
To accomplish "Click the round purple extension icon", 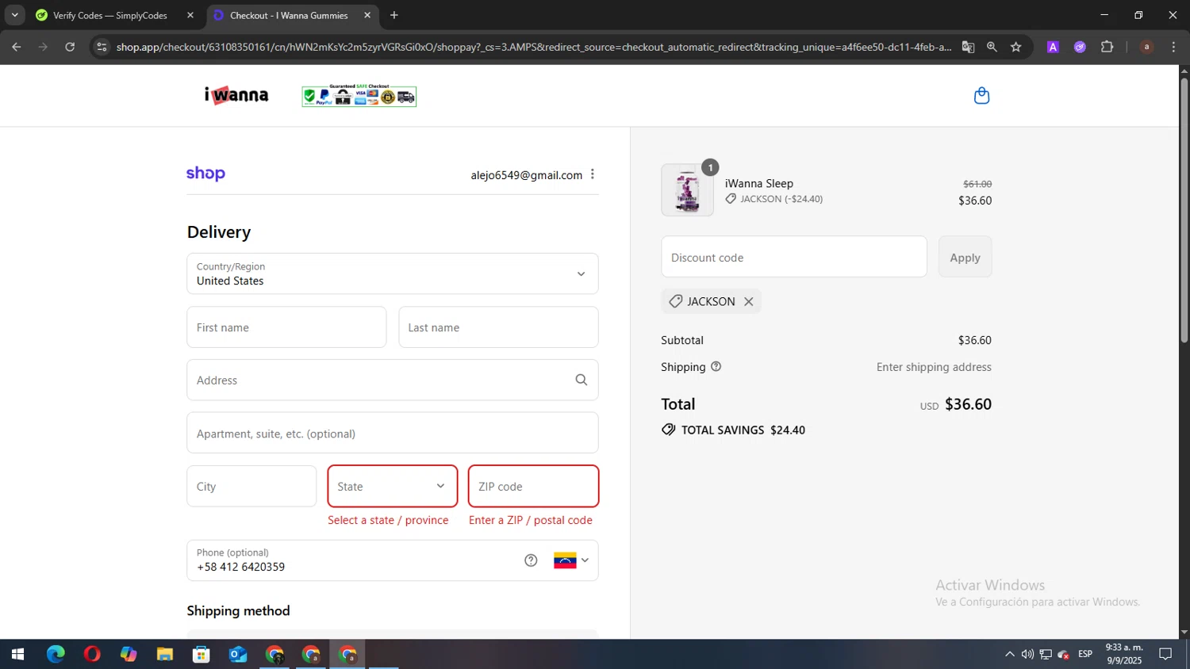I will point(1080,47).
